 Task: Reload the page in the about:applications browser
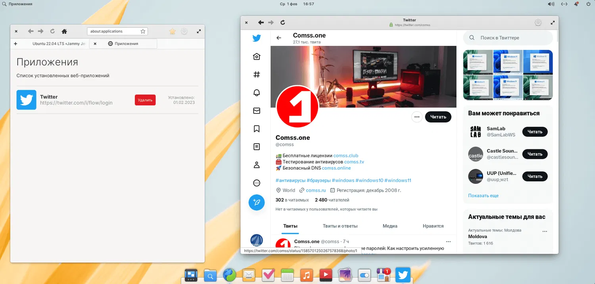tap(52, 31)
